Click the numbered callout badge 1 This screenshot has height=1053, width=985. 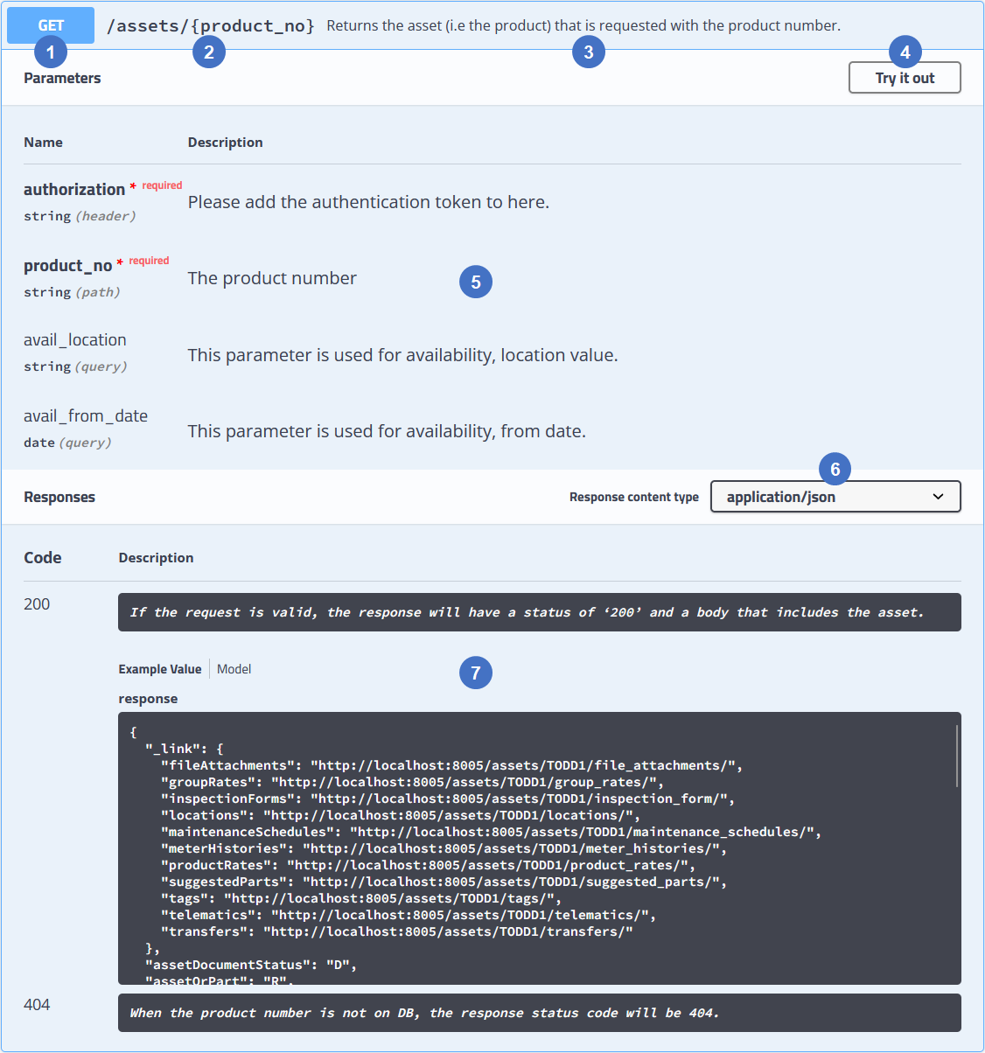[51, 52]
